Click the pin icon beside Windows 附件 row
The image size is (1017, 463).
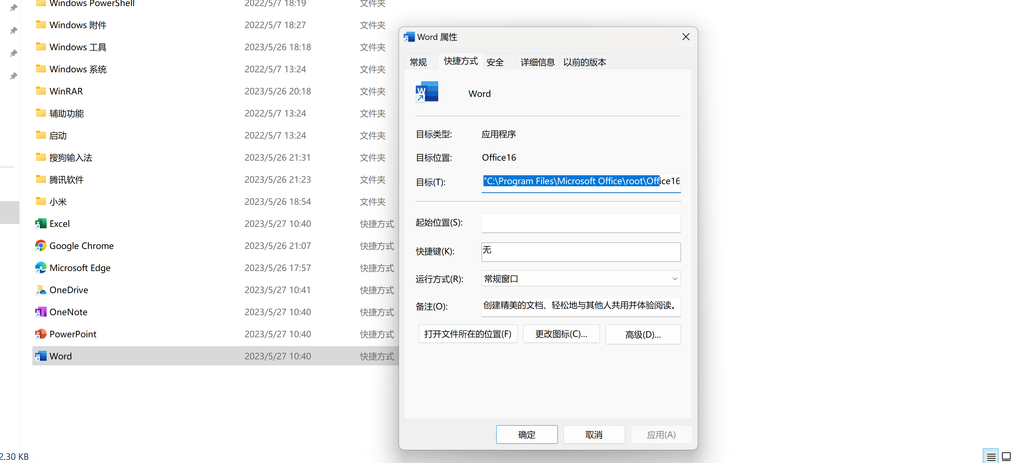(14, 30)
